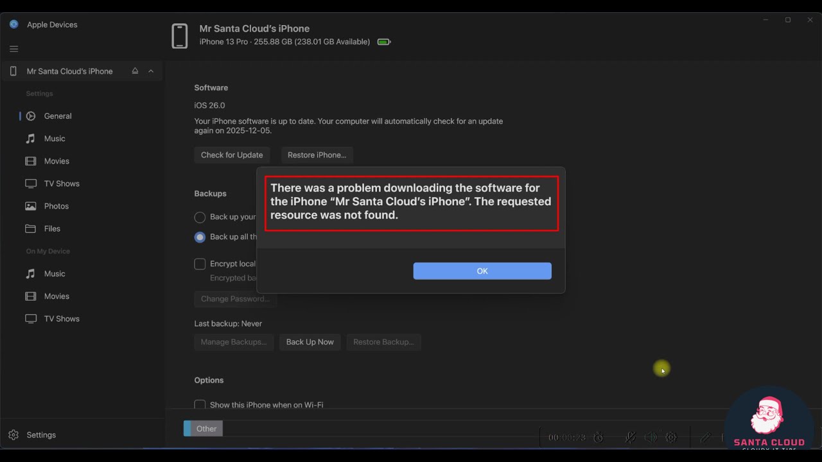Click the large iPhone icon in header
This screenshot has width=822, height=462.
click(180, 36)
